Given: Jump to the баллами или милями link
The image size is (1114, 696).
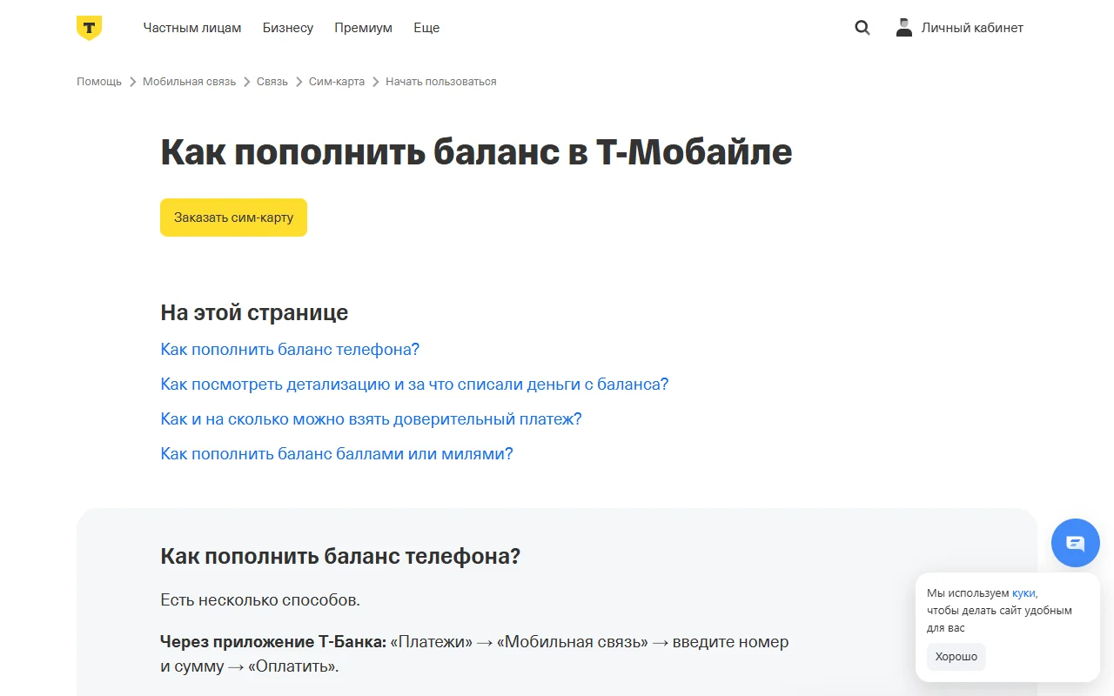Looking at the screenshot, I should point(337,454).
